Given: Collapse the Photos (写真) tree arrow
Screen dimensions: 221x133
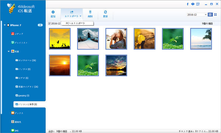Looking at the screenshot, I should tap(9, 51).
